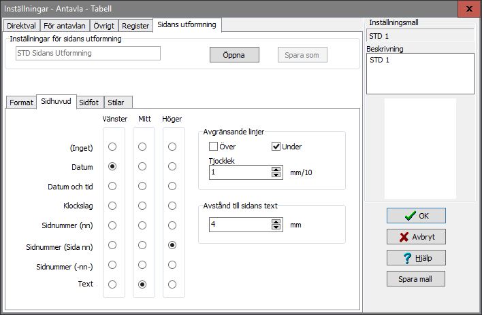Viewport: 482px width, 315px height.
Task: Select Sidnummer (Sida nn) in Vänster
Action: pyautogui.click(x=112, y=245)
